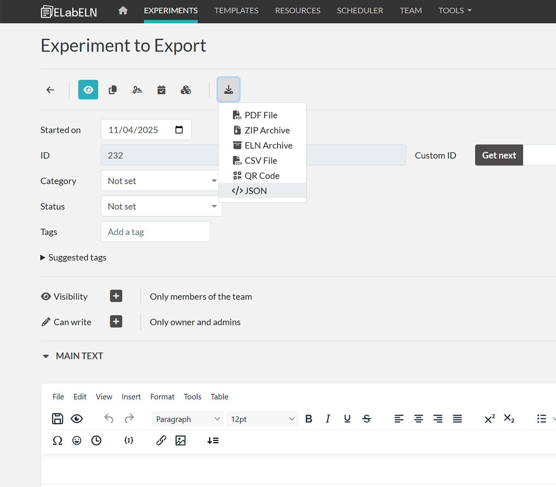Add a visibility permission with plus button
This screenshot has width=556, height=487.
click(116, 296)
